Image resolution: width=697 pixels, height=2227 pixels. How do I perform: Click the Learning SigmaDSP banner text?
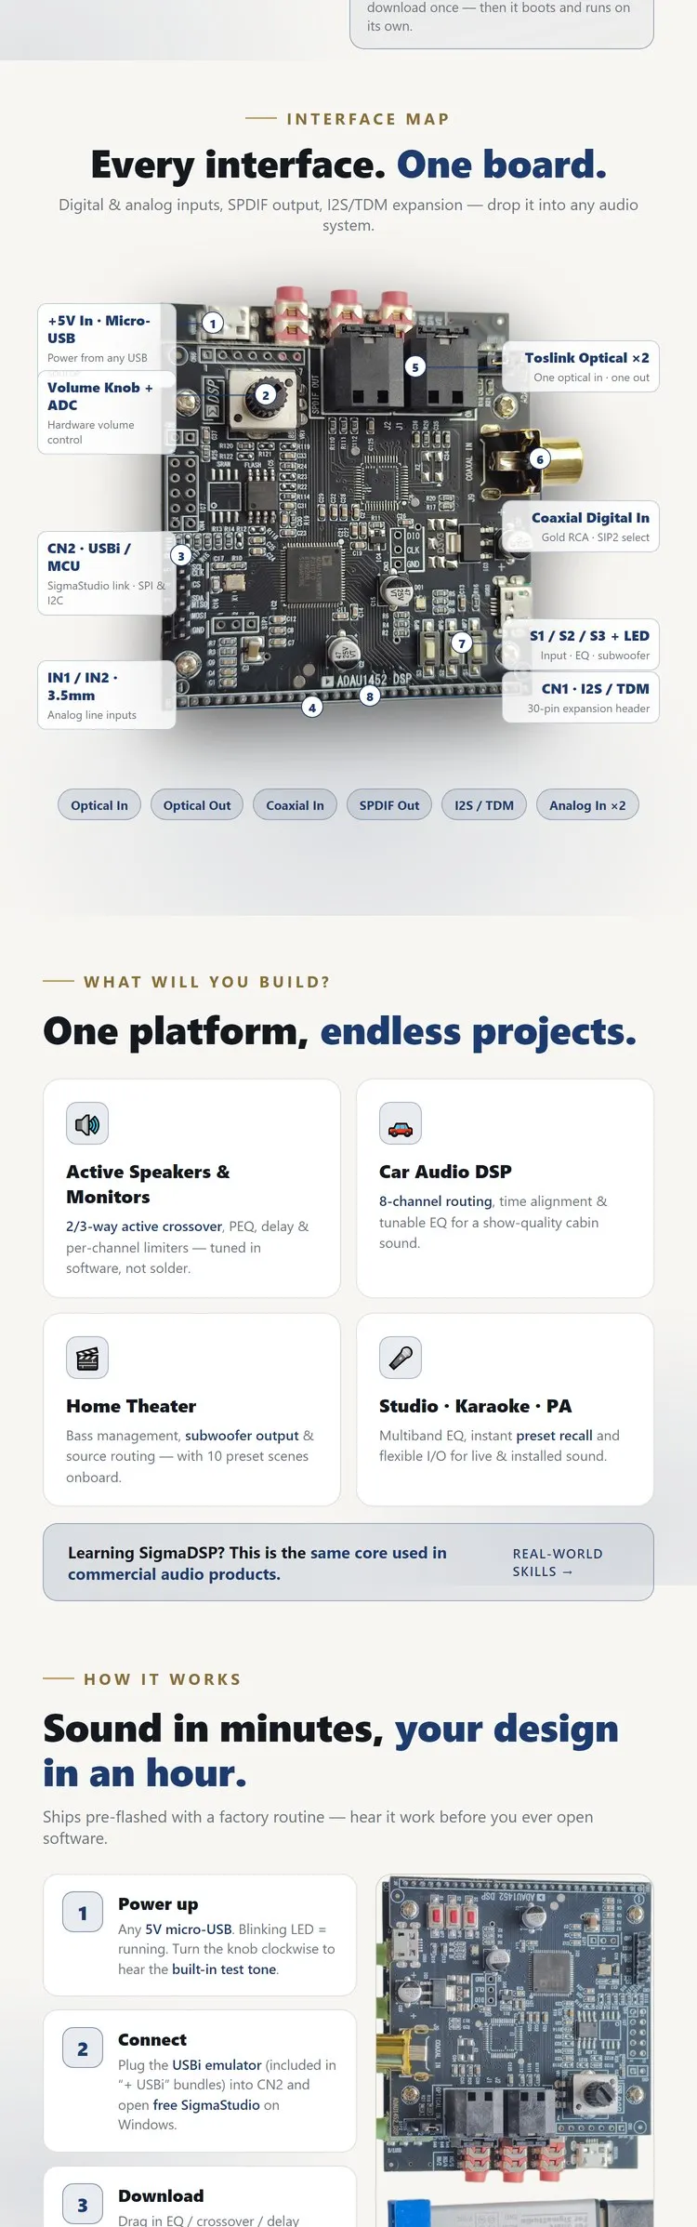pyautogui.click(x=257, y=1563)
